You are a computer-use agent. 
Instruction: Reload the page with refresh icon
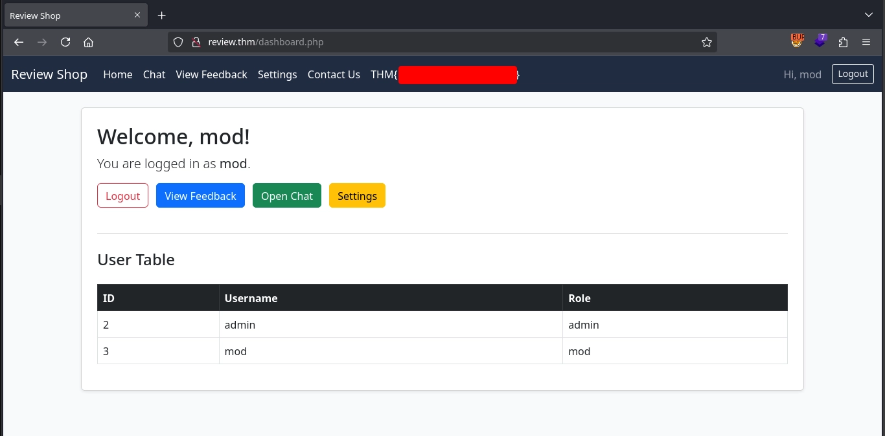65,42
